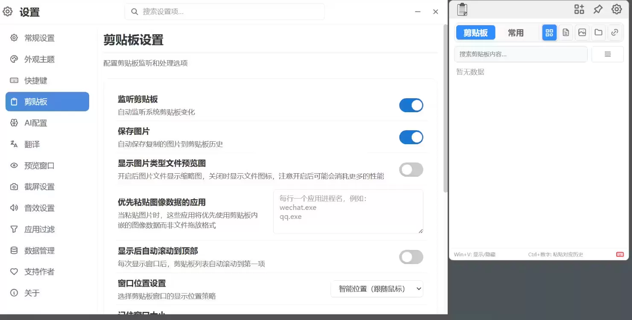632x320 pixels.
Task: Disable 监听剪贴板
Action: coord(411,105)
